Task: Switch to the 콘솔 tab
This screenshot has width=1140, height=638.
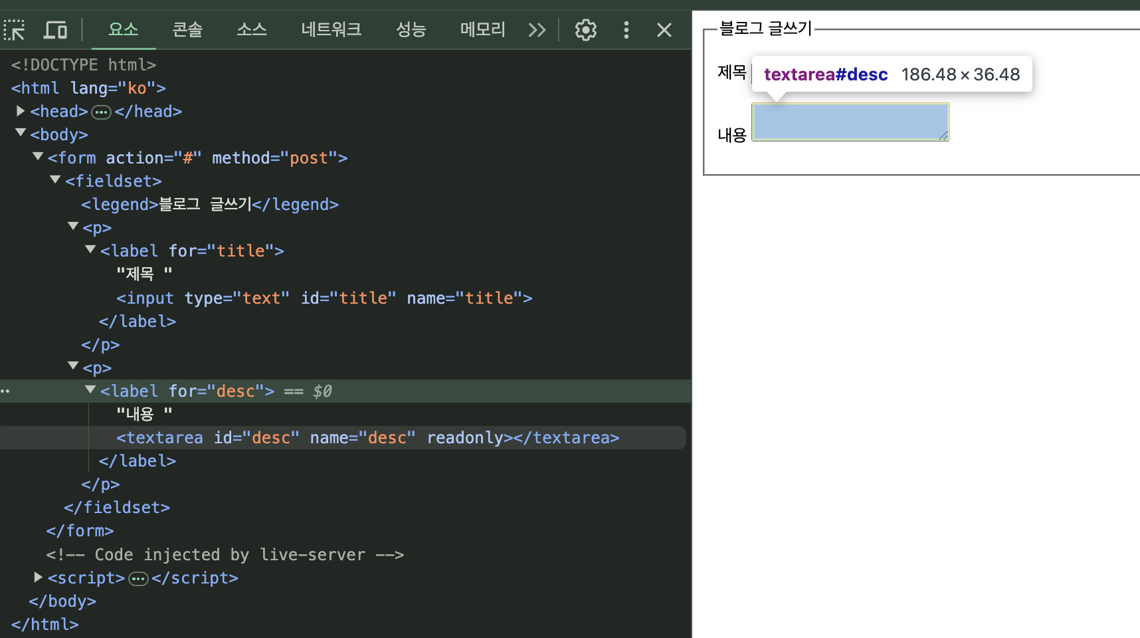Action: click(187, 29)
